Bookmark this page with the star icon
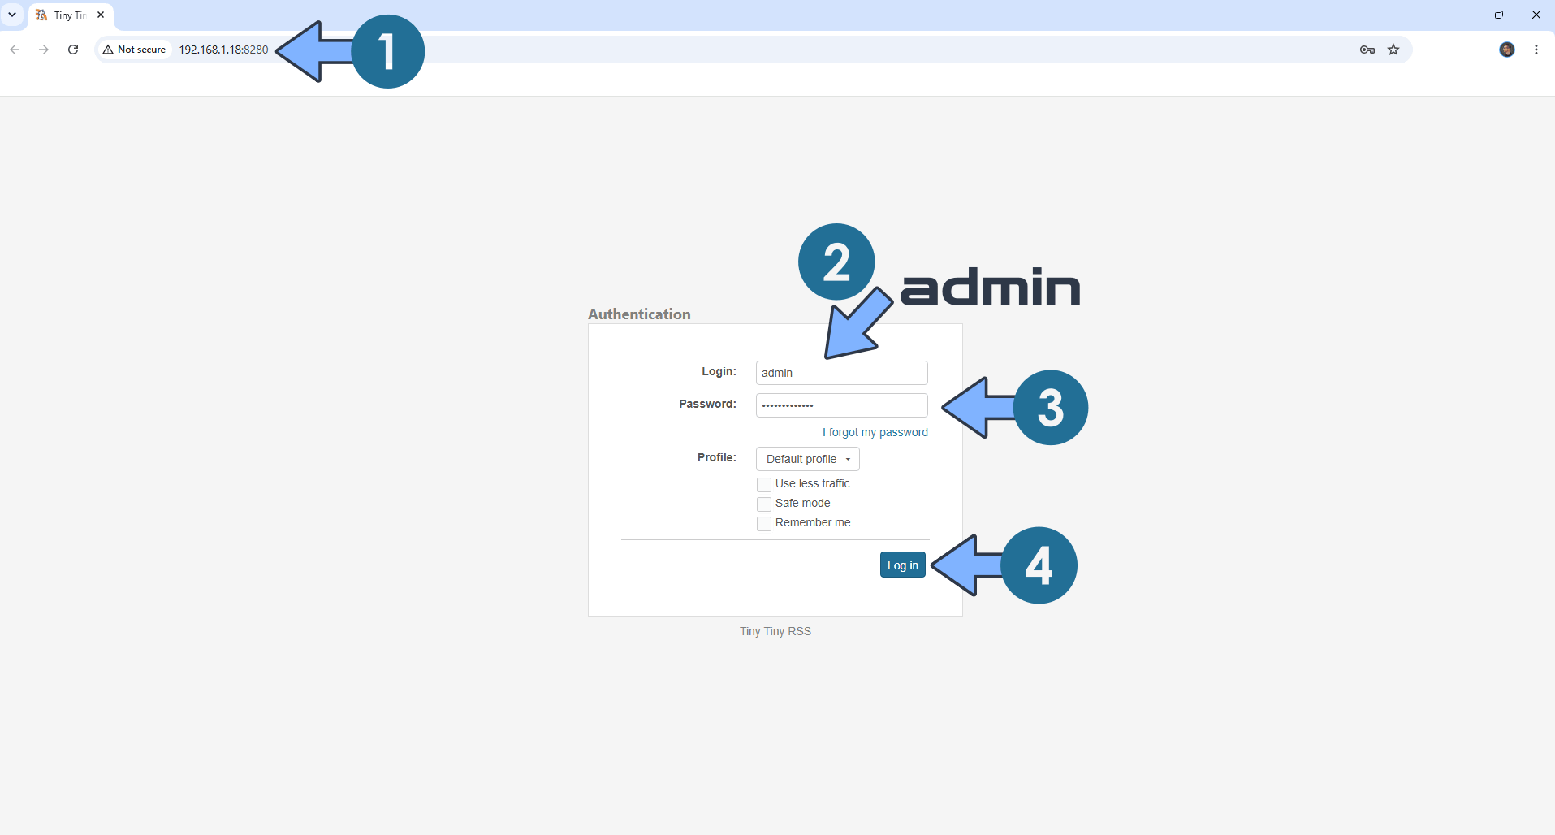The image size is (1555, 835). [x=1393, y=50]
